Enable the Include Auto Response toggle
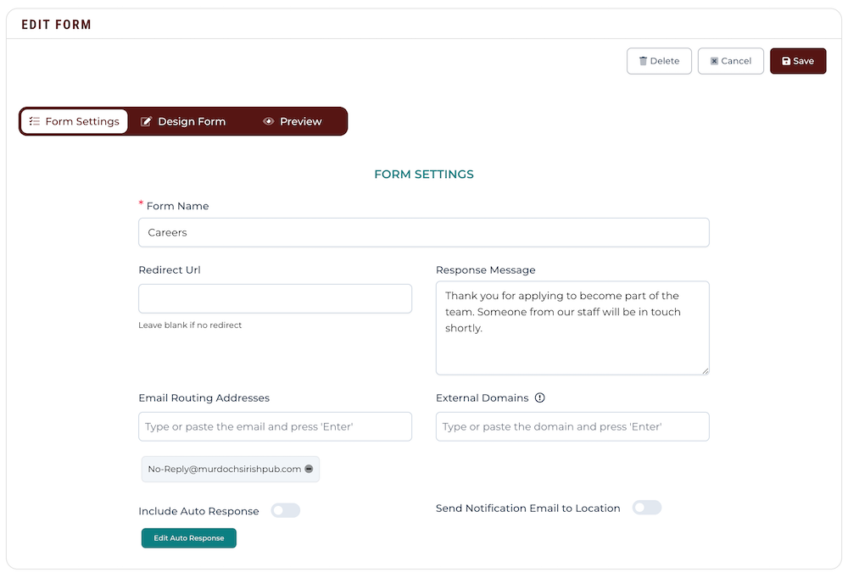 [x=286, y=510]
